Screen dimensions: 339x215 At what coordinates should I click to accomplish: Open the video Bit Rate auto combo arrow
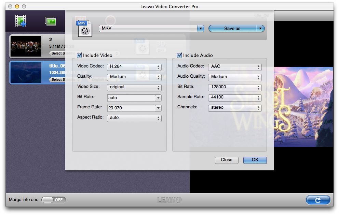click(x=158, y=98)
